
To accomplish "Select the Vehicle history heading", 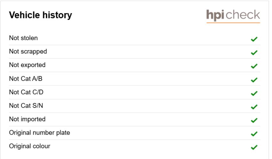I will pyautogui.click(x=40, y=15).
